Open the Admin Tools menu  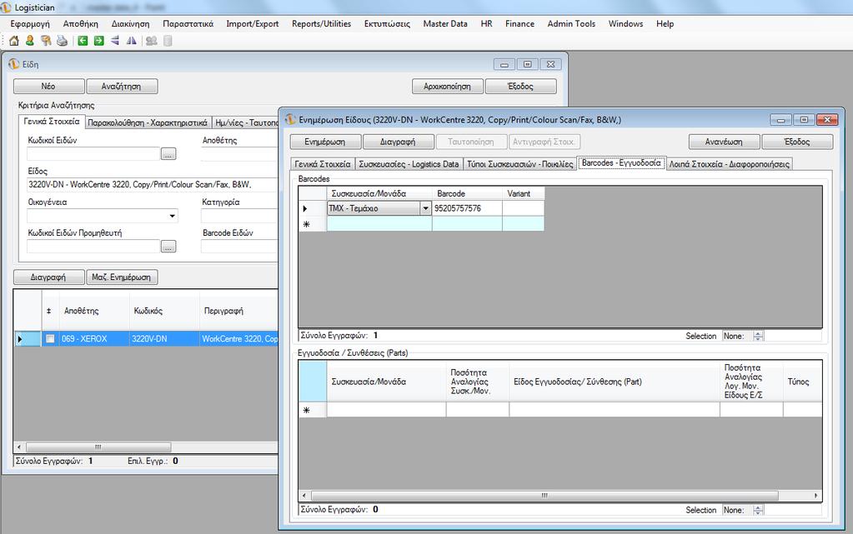tap(571, 24)
